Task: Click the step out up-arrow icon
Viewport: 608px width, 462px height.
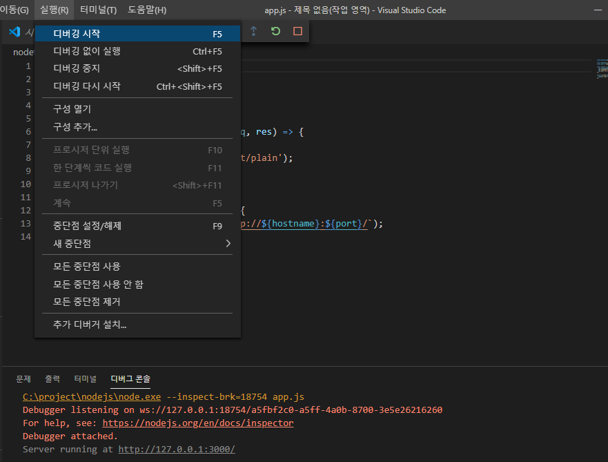Action: pyautogui.click(x=253, y=31)
